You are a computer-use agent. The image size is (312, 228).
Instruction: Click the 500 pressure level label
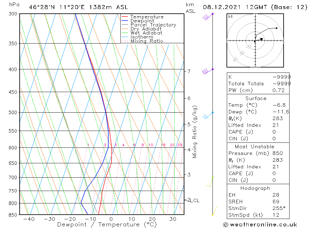[x=13, y=113]
